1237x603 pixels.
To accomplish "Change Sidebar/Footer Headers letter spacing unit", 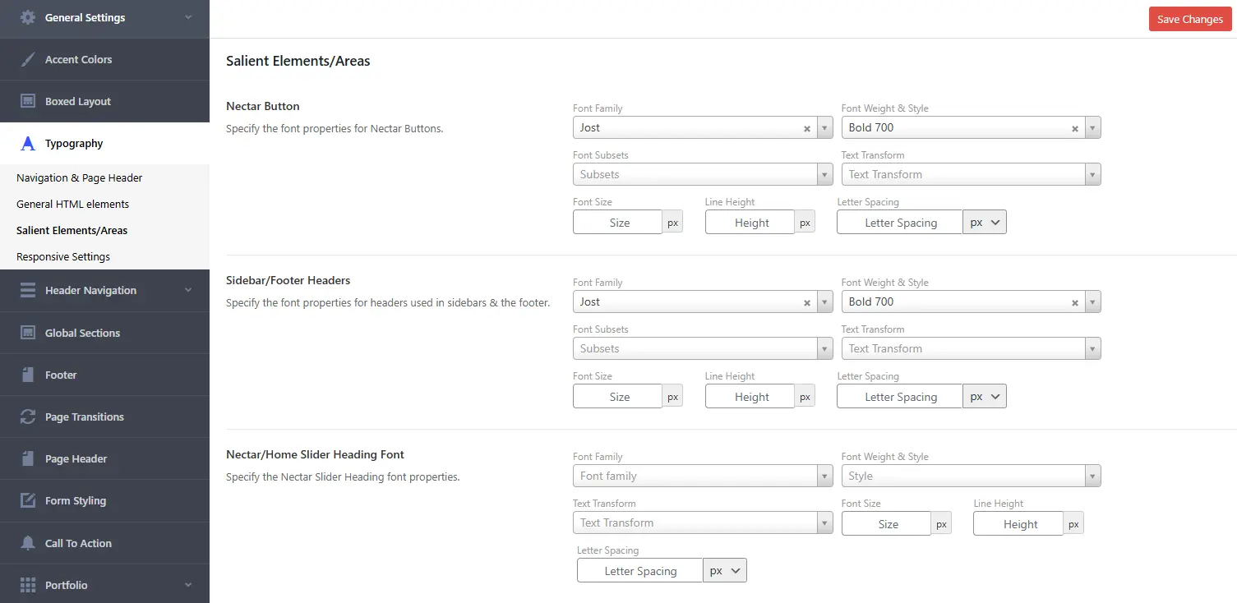I will 984,397.
